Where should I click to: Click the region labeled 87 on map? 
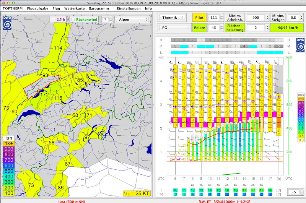(68, 164)
